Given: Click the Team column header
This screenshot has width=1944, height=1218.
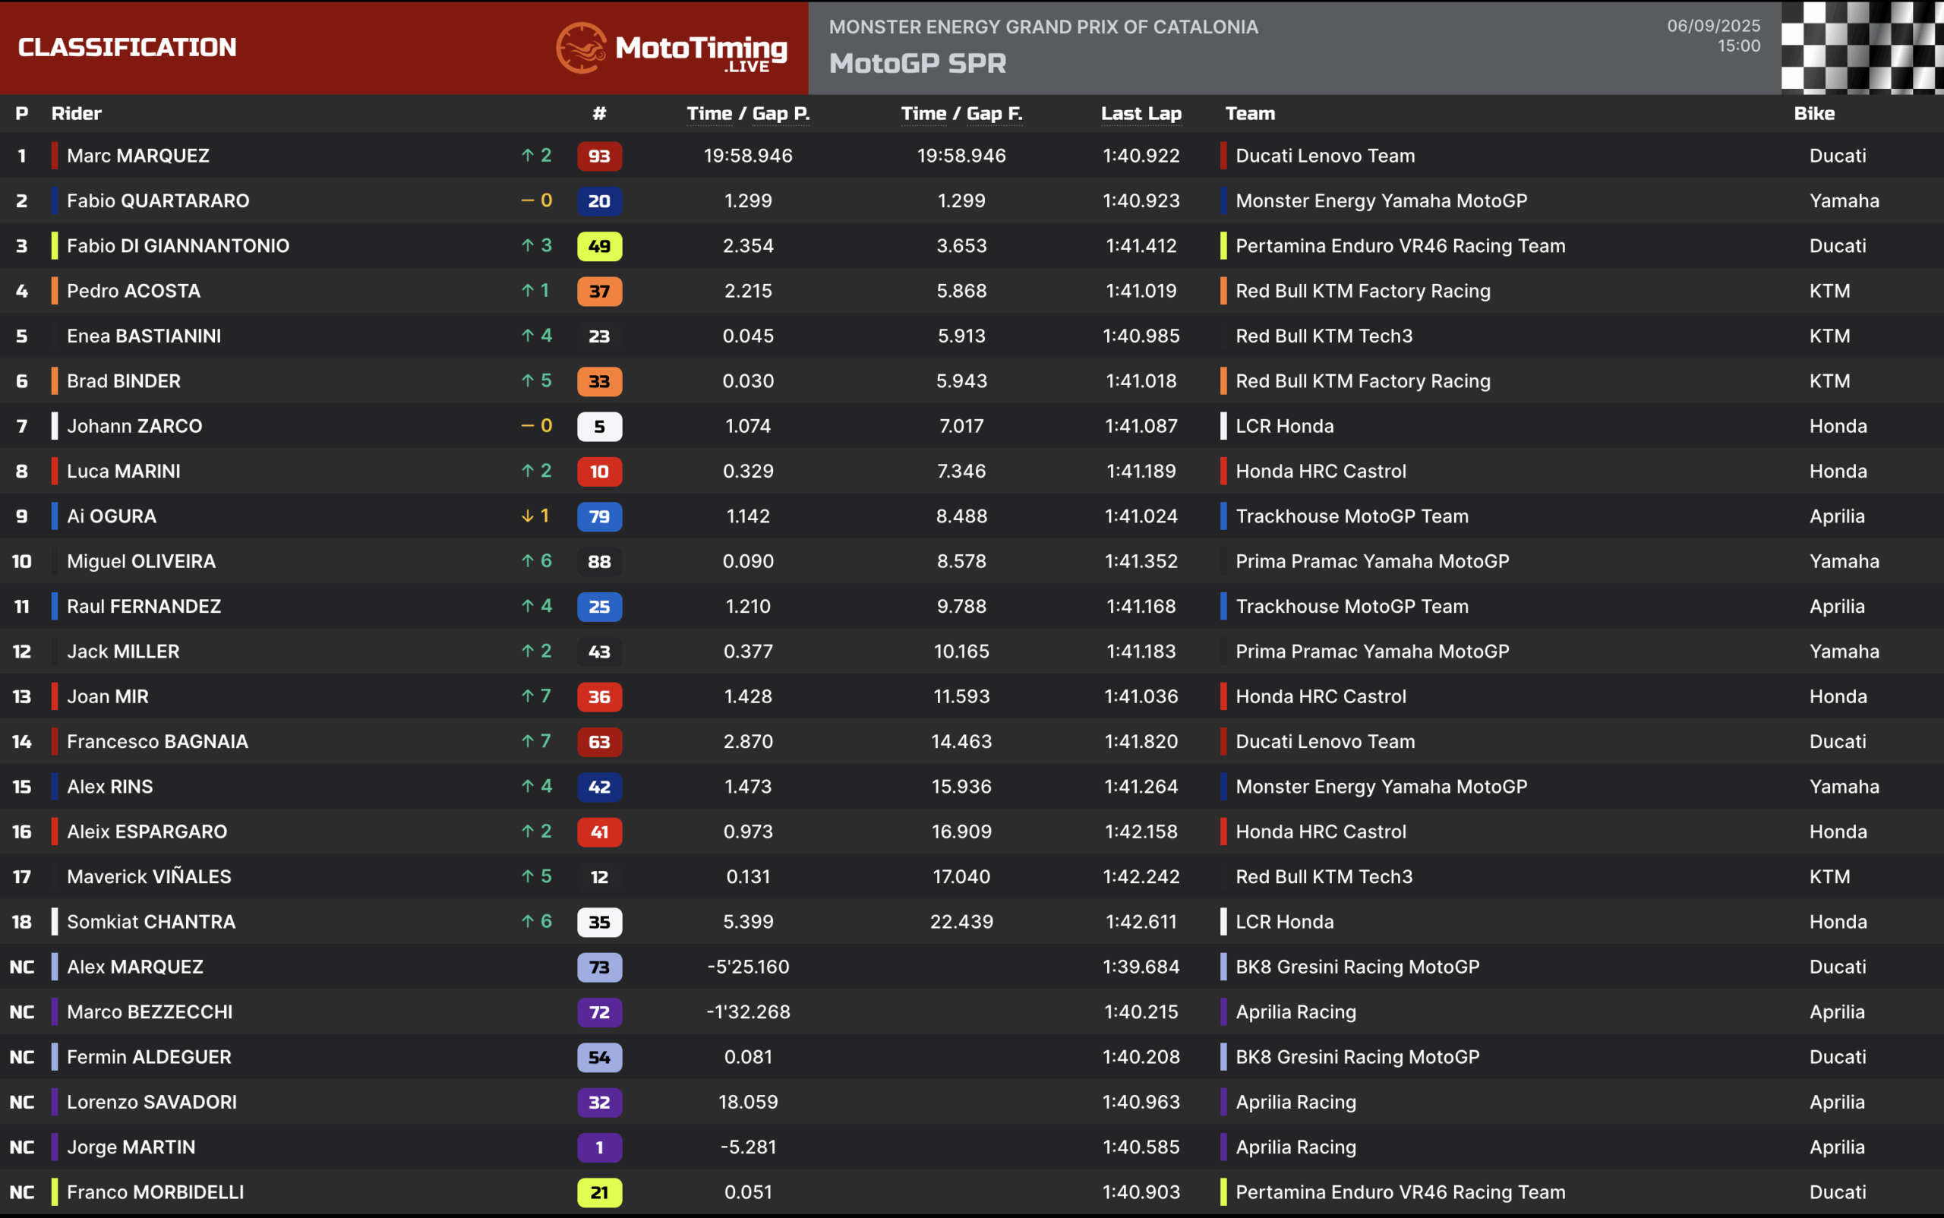Looking at the screenshot, I should [x=1249, y=115].
